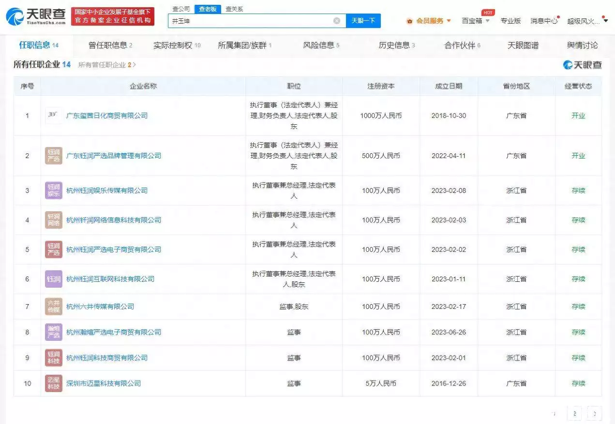The height and width of the screenshot is (424, 615).
Task: Open logo icon of 杭州钰润科技商贸有限公司
Action: tap(54, 358)
